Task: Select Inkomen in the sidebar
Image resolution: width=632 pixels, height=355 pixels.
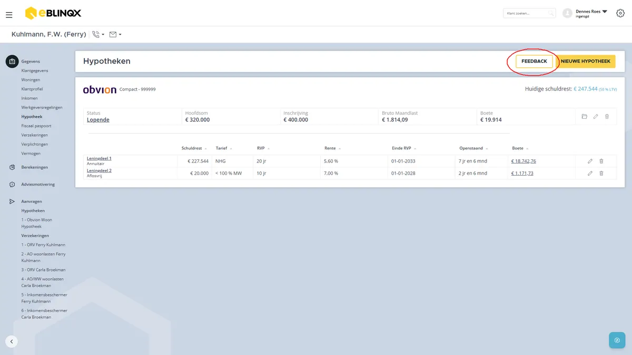Action: 29,98
